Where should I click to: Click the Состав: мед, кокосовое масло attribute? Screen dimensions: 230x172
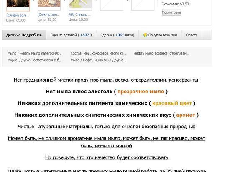tap(98, 53)
